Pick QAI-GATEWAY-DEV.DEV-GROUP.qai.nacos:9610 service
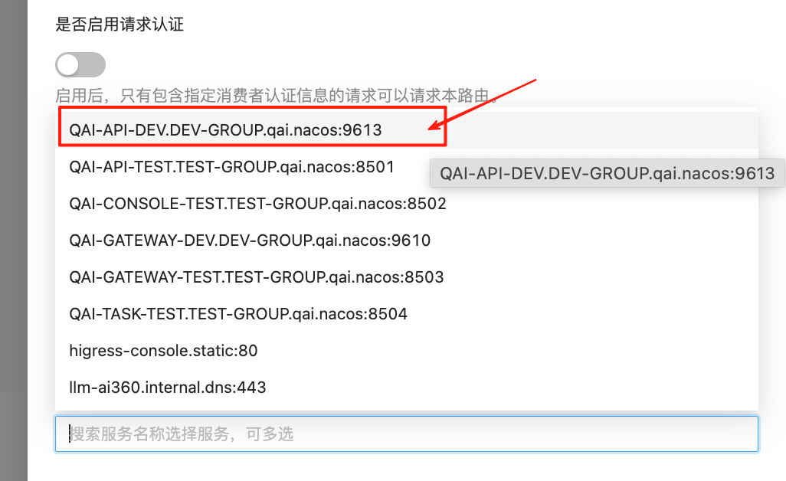The image size is (786, 481). pos(407,240)
